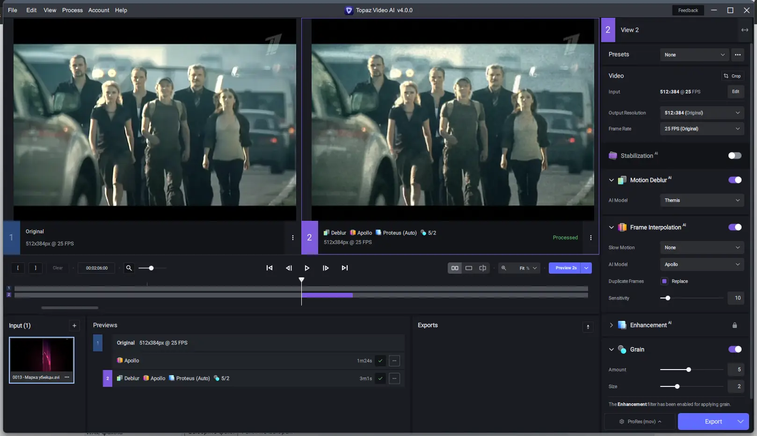Open View 2 processed three-dot menu
The height and width of the screenshot is (436, 757).
591,238
